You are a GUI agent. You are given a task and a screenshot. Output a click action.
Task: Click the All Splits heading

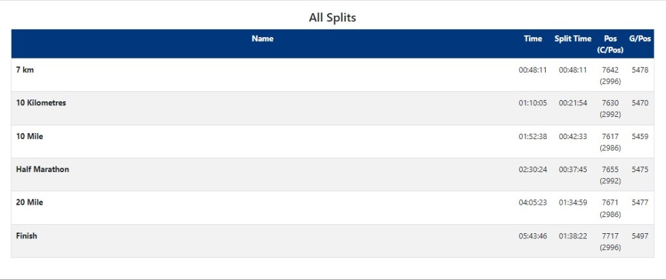tap(332, 18)
